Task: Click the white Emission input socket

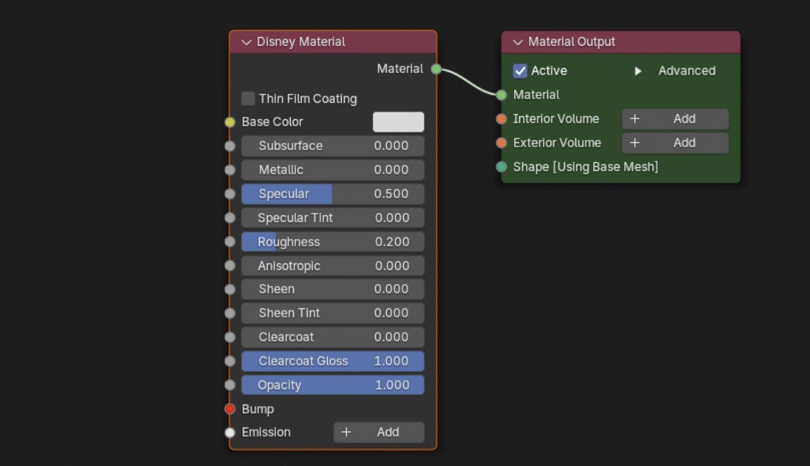Action: point(230,433)
